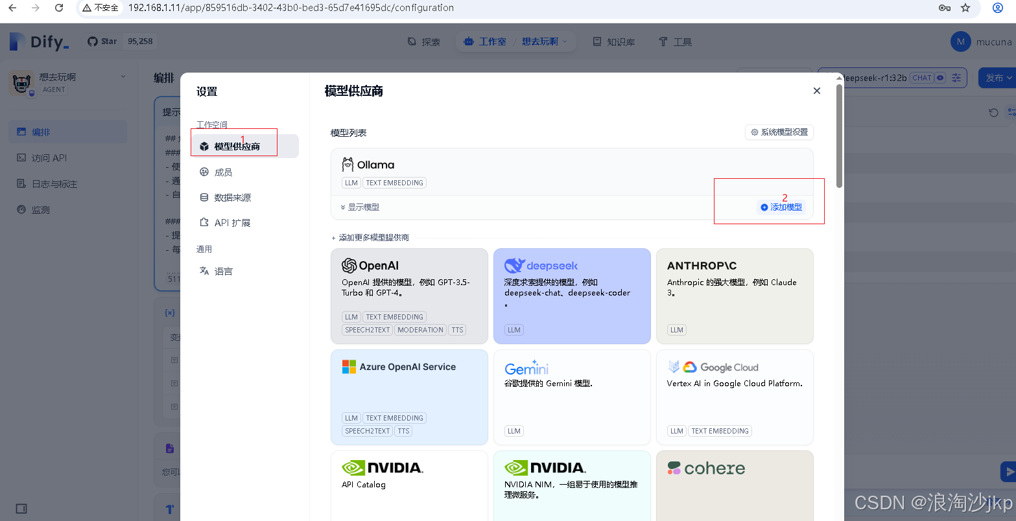Select the deepseek provider card

(572, 296)
